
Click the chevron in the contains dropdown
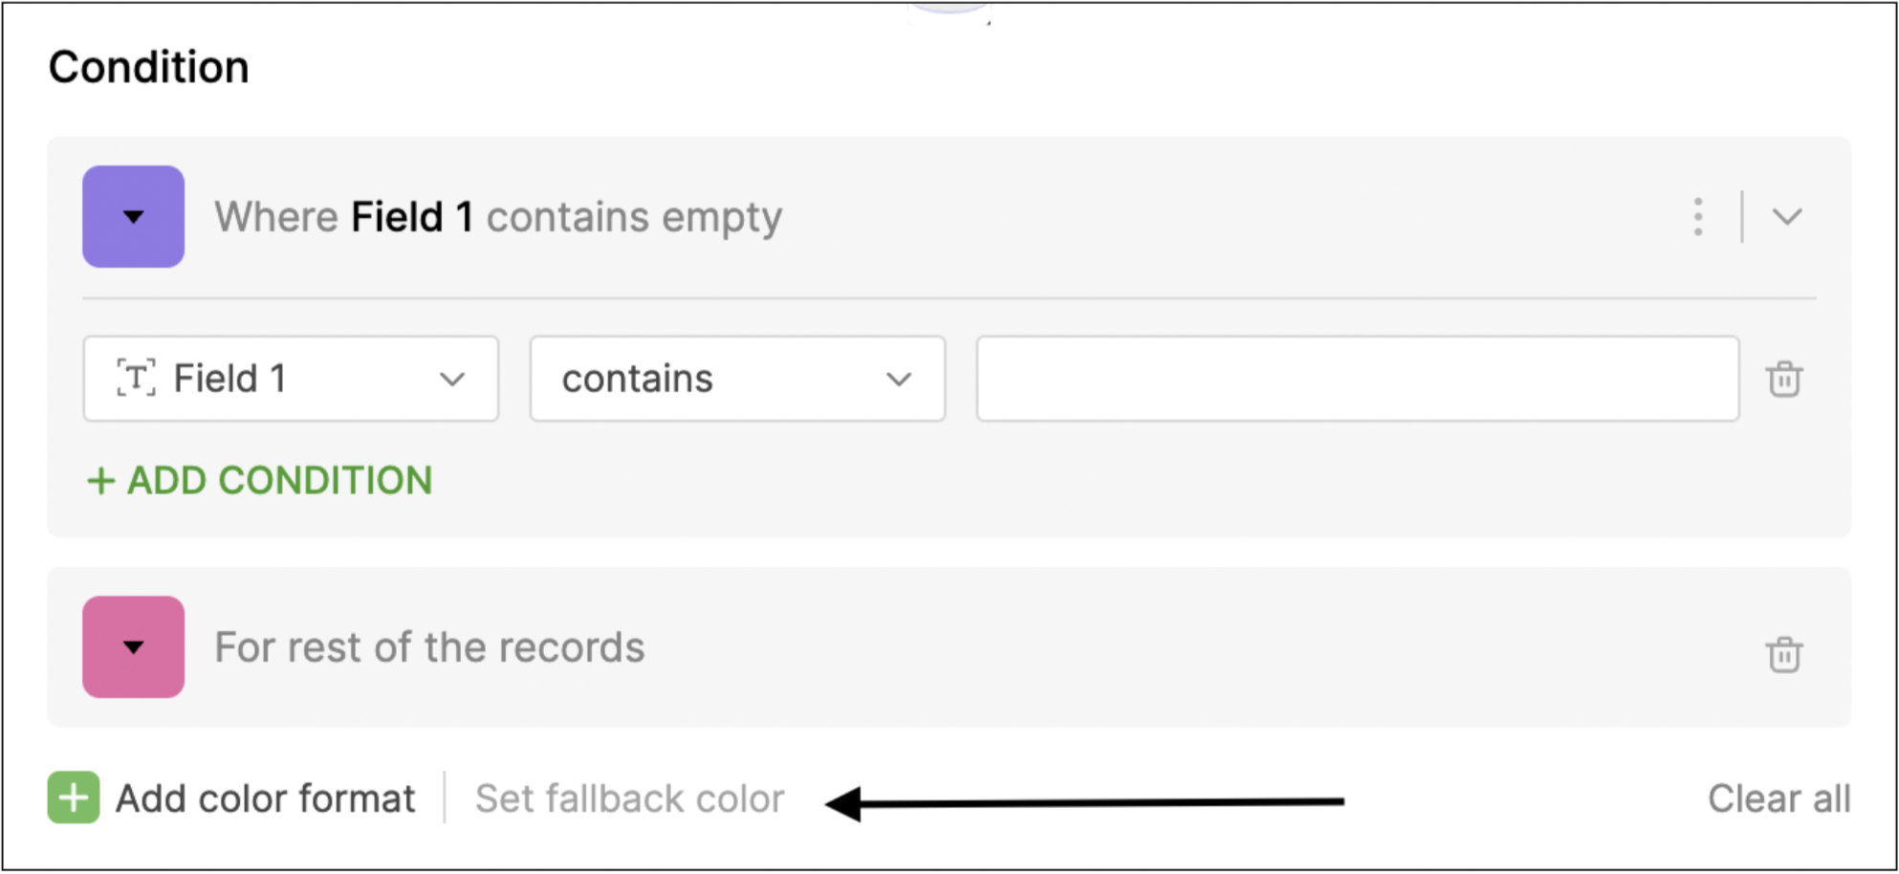pos(898,380)
